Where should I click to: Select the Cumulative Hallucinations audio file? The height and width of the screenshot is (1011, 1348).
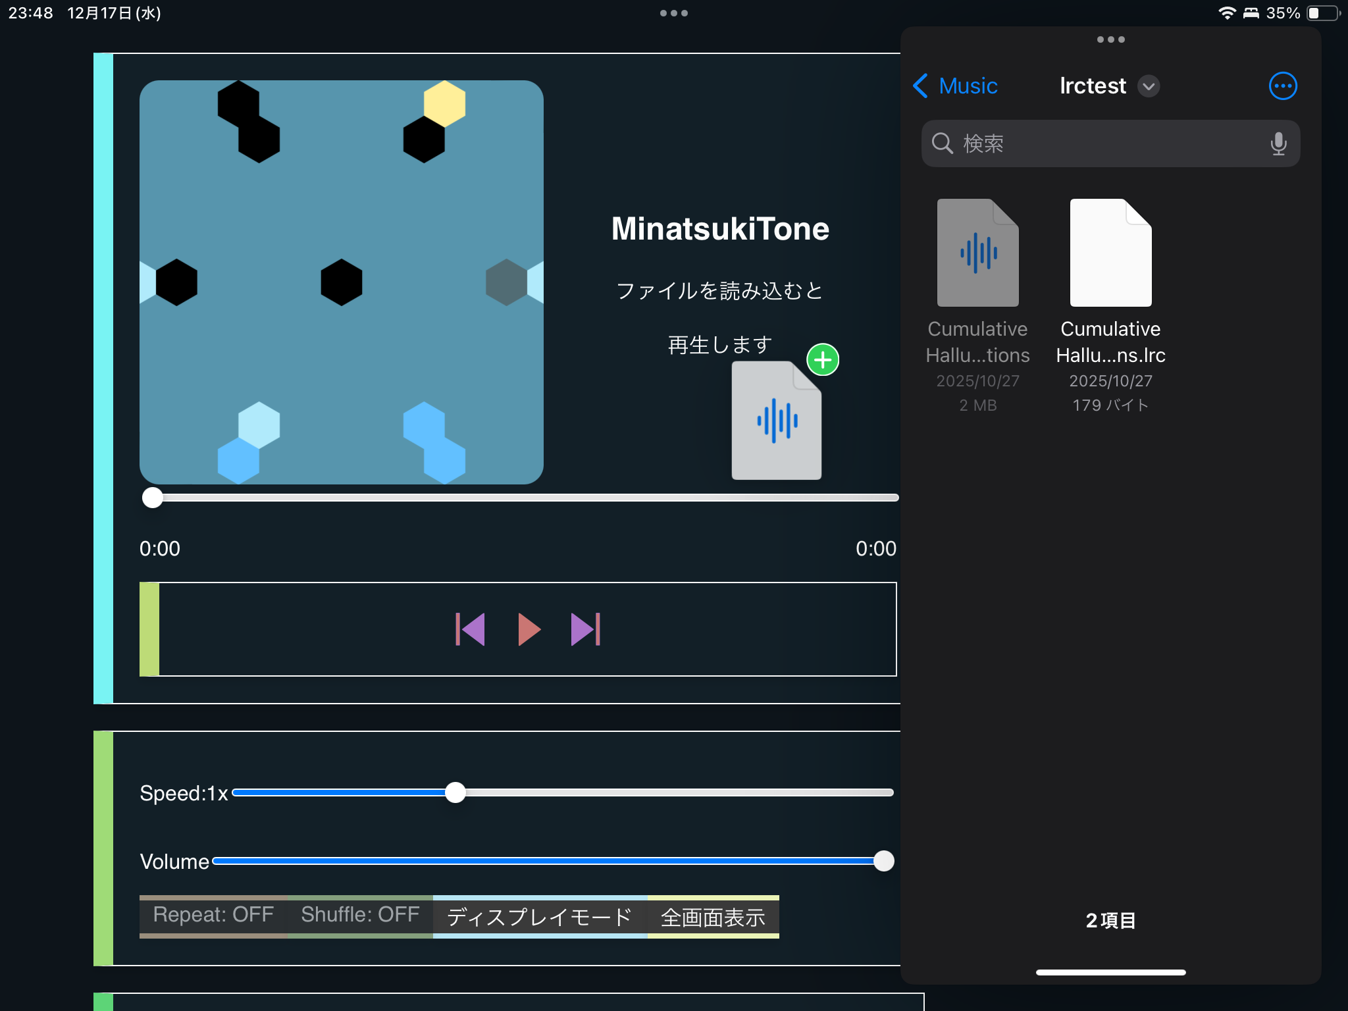pos(978,253)
